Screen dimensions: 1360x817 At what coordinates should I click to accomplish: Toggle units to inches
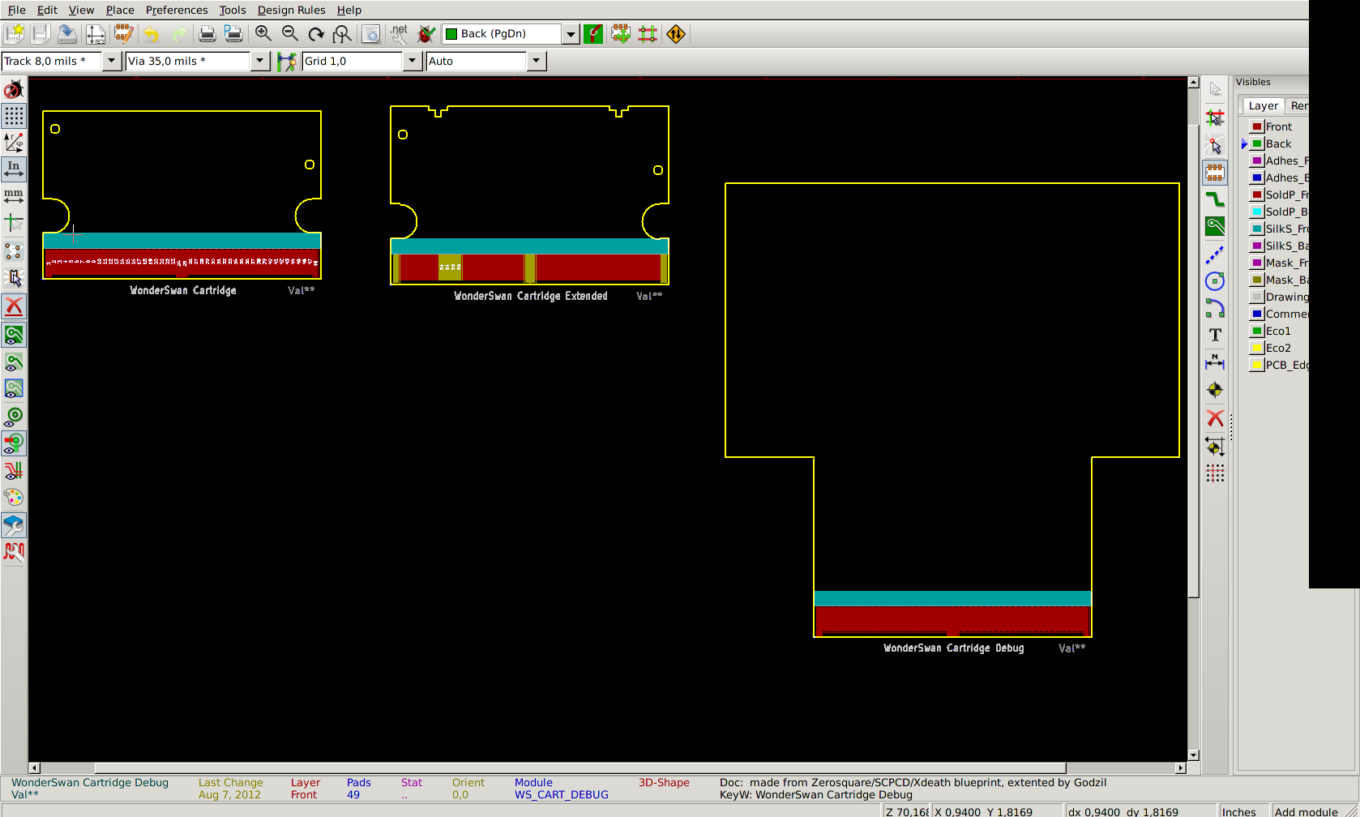coord(14,169)
